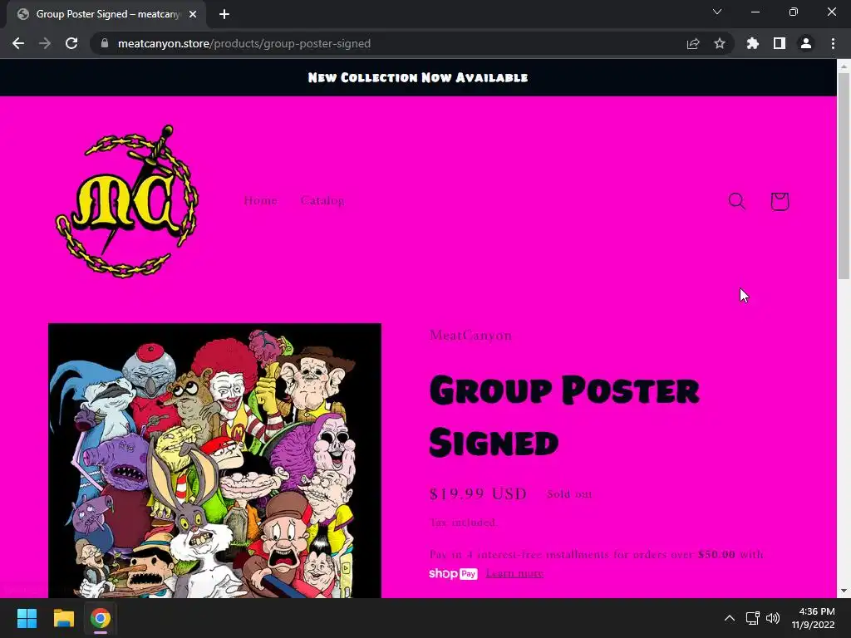Click the share page icon in address bar

(x=693, y=43)
